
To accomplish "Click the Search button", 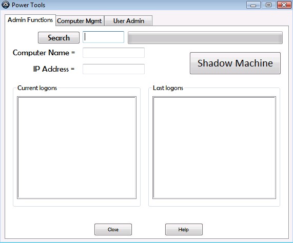I will (x=58, y=38).
